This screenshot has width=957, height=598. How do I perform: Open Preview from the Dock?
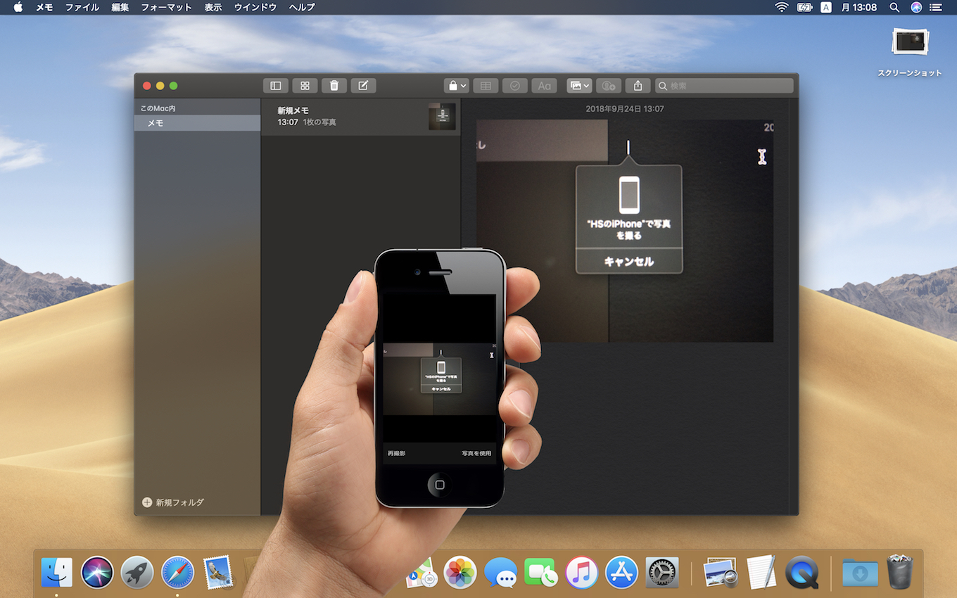coord(720,573)
